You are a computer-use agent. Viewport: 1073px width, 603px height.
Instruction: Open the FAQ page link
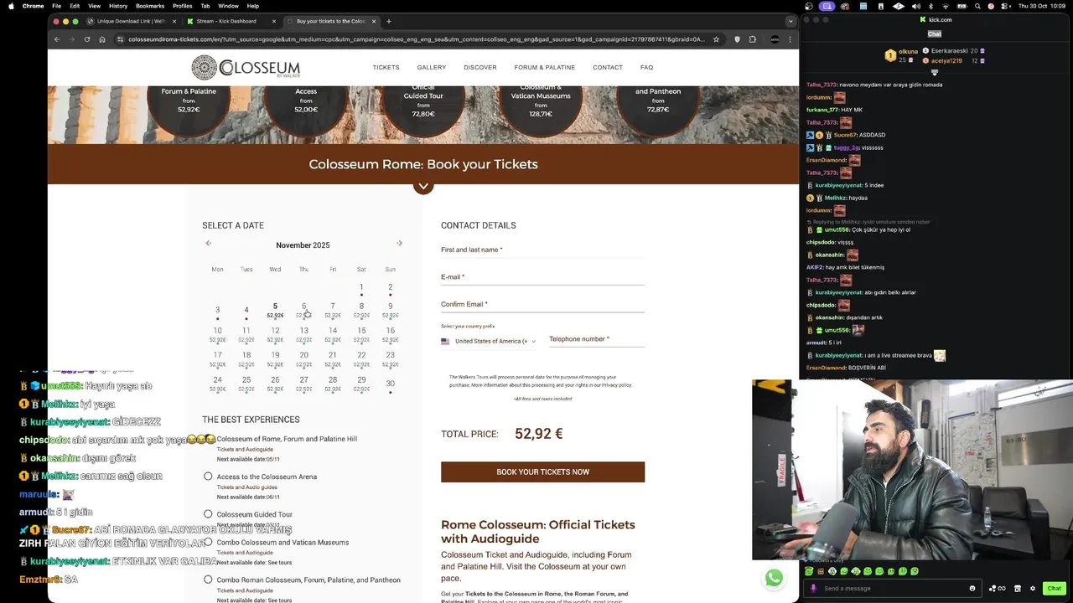(x=646, y=67)
